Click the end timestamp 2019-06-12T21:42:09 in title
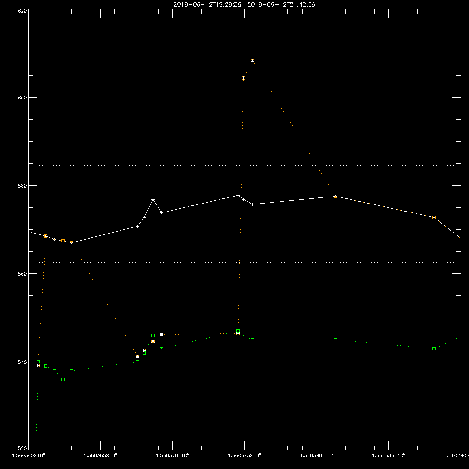The height and width of the screenshot is (469, 469). tap(281, 5)
